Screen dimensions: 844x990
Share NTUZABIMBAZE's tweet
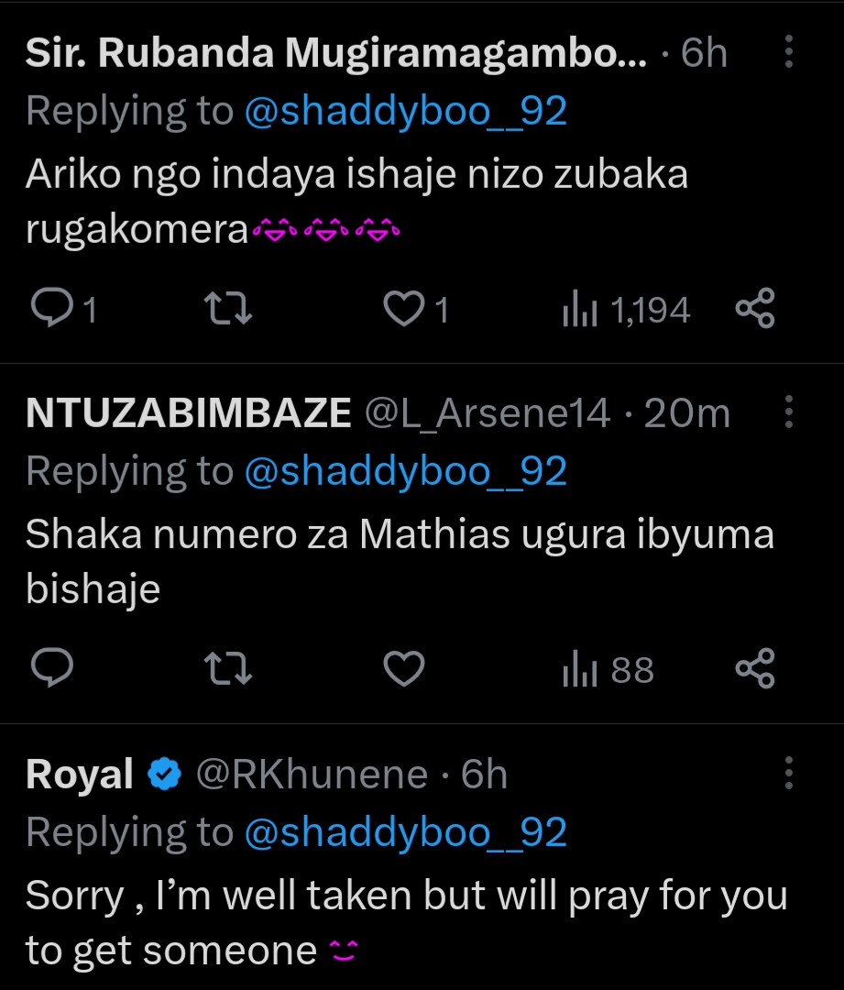(755, 670)
